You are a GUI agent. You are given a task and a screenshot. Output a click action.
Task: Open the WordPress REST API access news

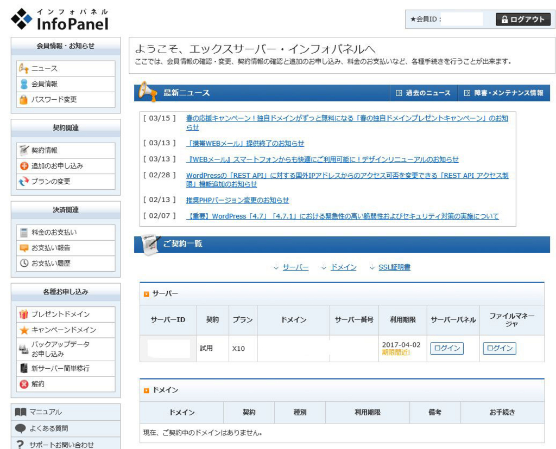(x=347, y=179)
